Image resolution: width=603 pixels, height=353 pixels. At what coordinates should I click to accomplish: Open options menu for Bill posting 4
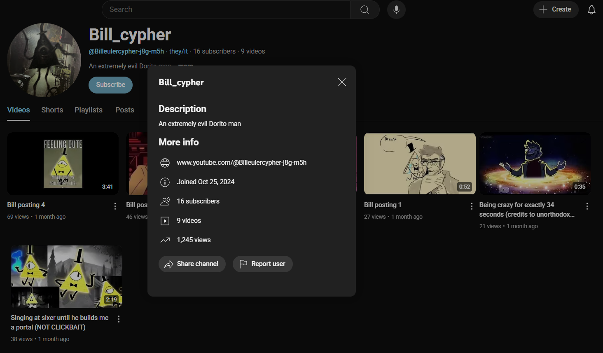[x=115, y=206]
